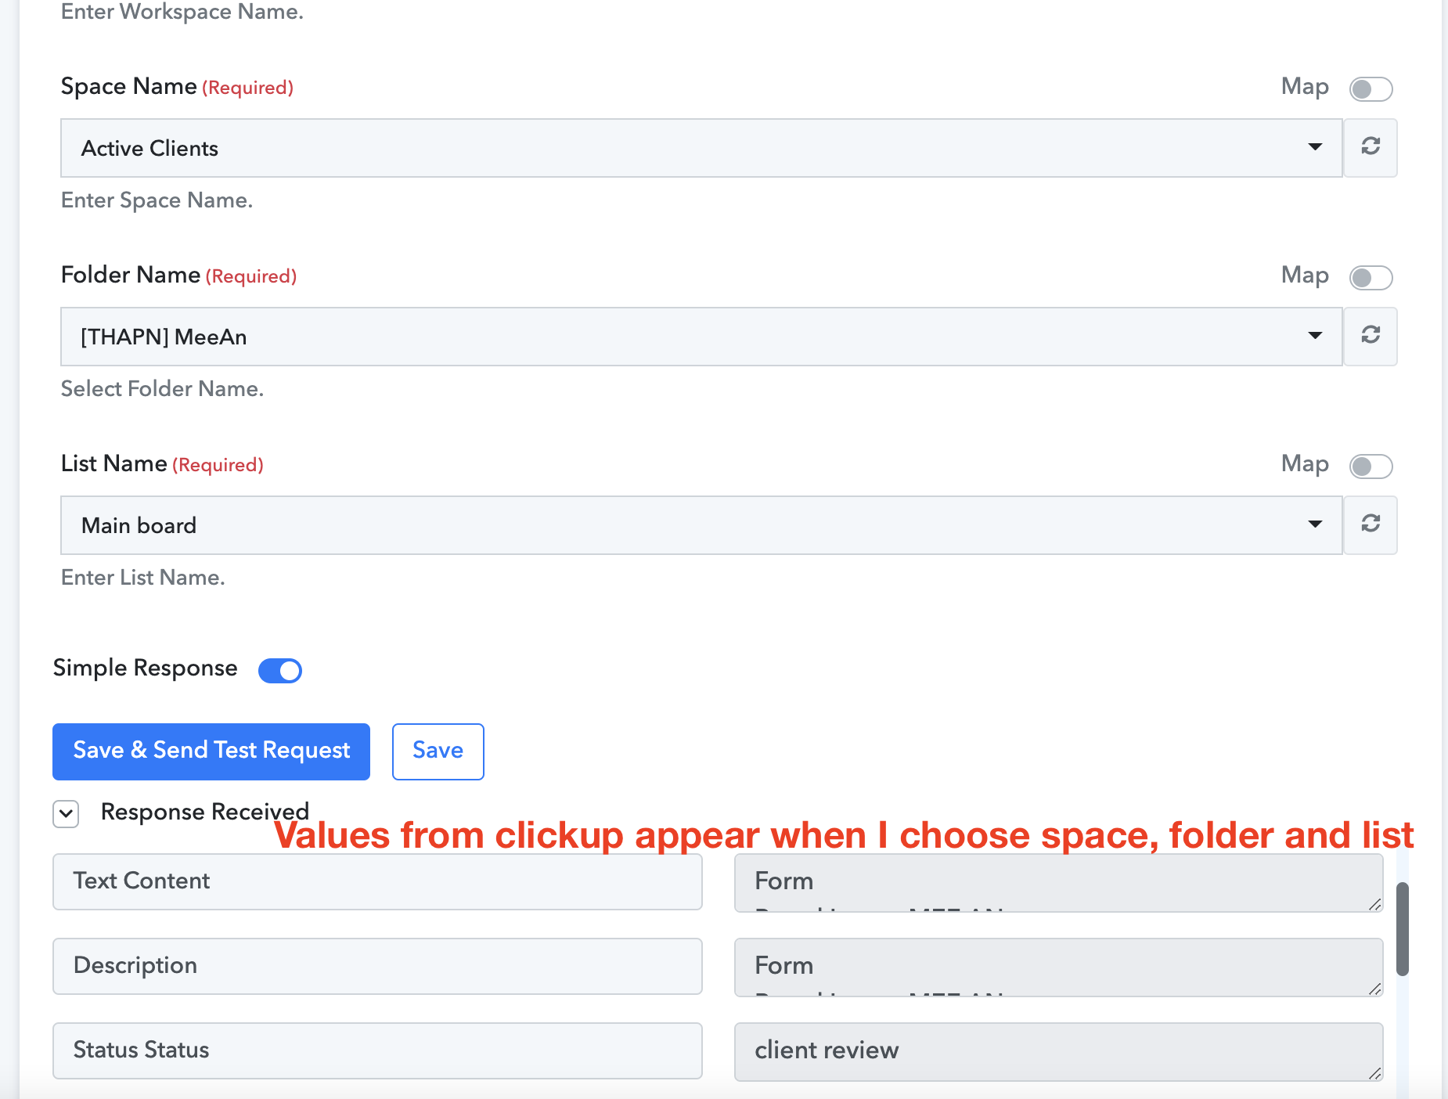Open the [THAPN] MeeAn folder dropdown
Image resolution: width=1448 pixels, height=1099 pixels.
[x=701, y=337]
